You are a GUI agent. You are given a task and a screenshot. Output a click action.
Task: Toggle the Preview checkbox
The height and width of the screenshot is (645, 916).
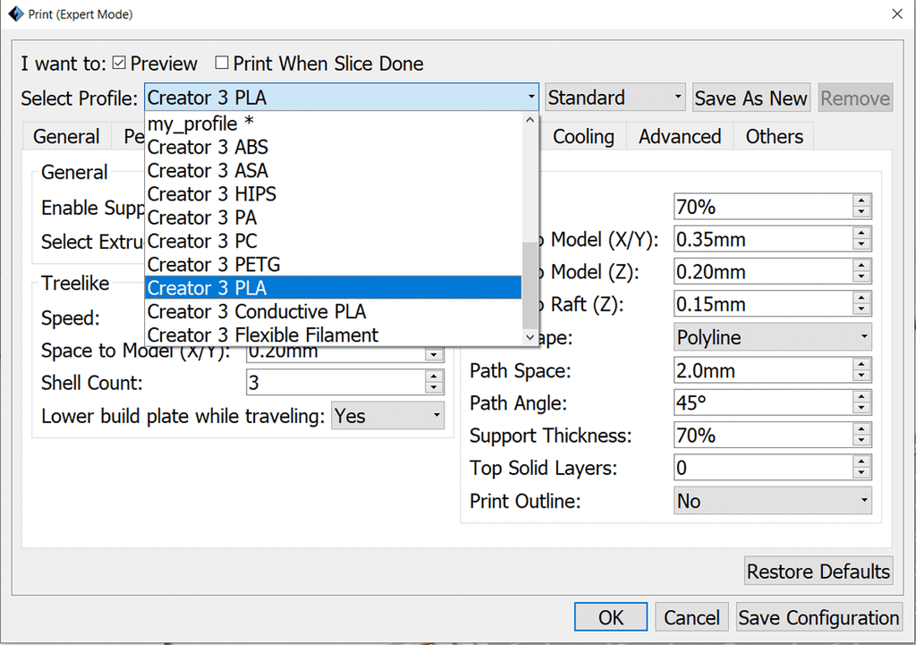119,64
